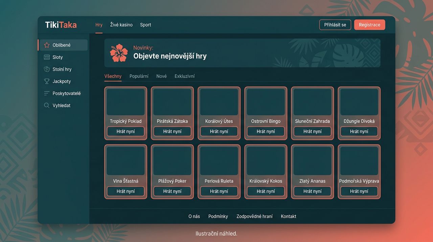433x242 pixels.
Task: Play Sluneční Zahrada with Hrát nyní
Action: pos(312,132)
